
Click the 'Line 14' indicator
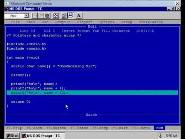pyautogui.click(x=27, y=31)
